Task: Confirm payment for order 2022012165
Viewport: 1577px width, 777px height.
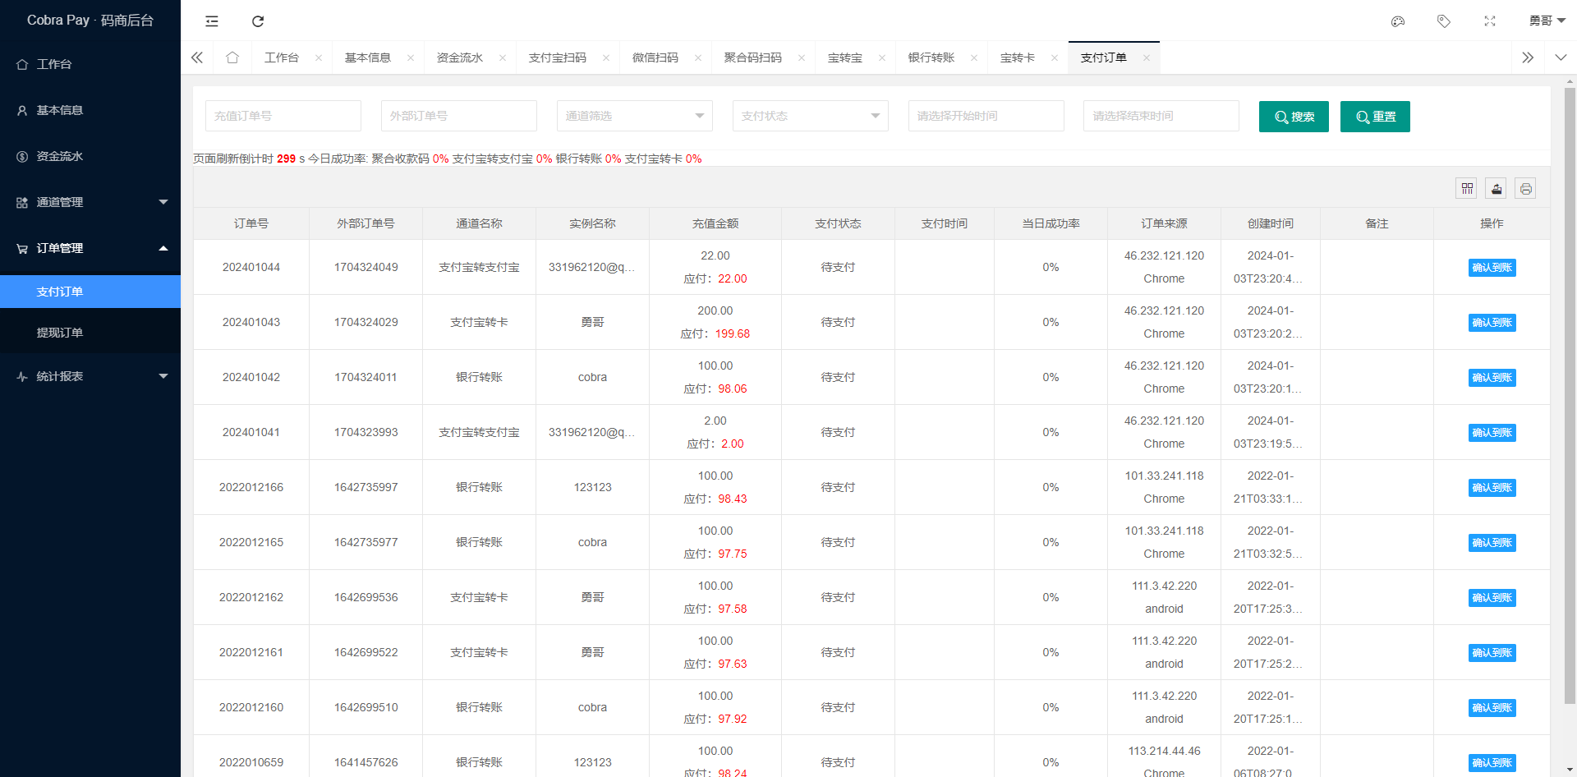Action: [x=1492, y=543]
